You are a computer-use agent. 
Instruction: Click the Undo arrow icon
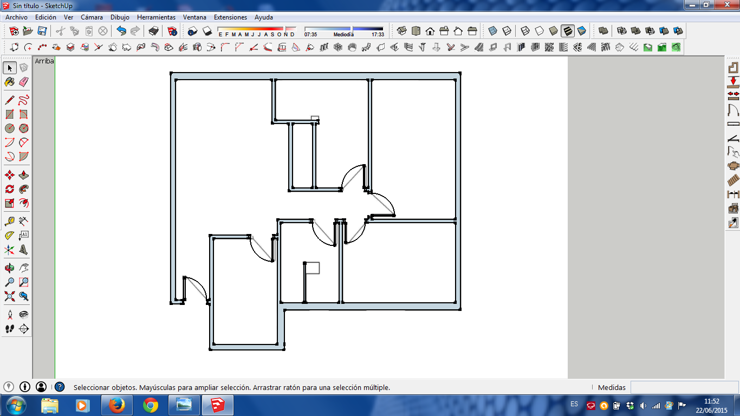pyautogui.click(x=121, y=31)
